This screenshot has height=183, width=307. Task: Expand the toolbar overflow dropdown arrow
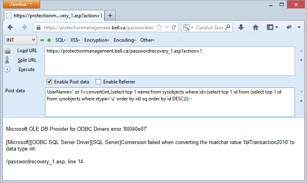click(299, 27)
